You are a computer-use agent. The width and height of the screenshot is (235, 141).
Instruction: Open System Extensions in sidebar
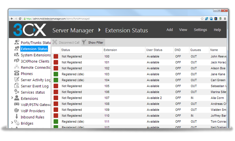[36, 55]
